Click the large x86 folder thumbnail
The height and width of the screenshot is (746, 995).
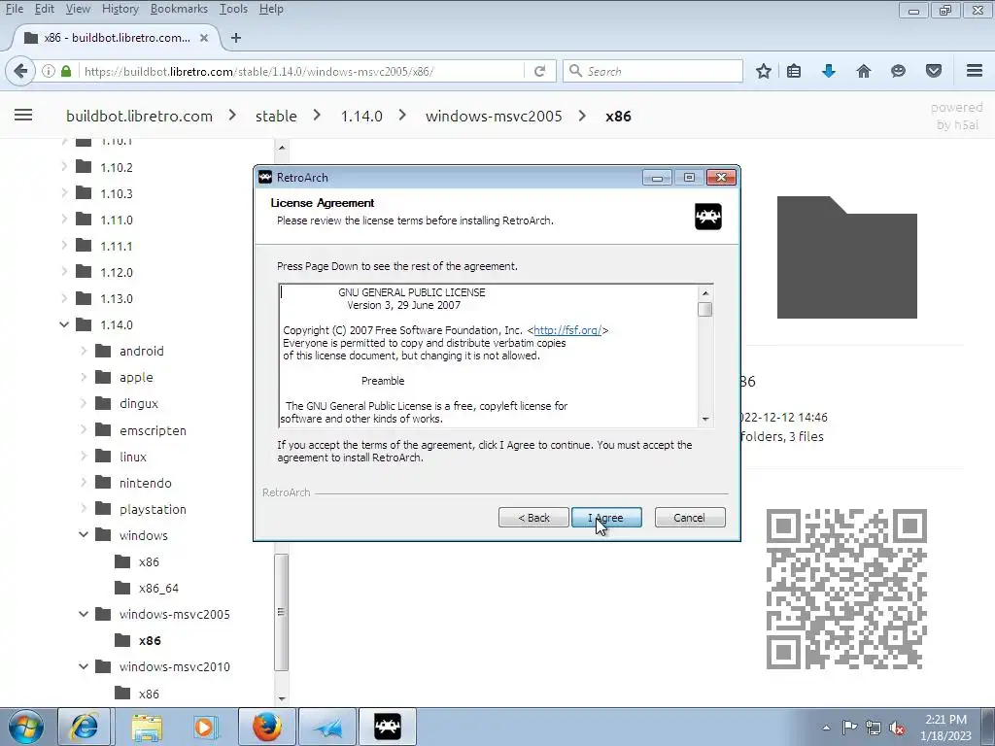tap(846, 256)
